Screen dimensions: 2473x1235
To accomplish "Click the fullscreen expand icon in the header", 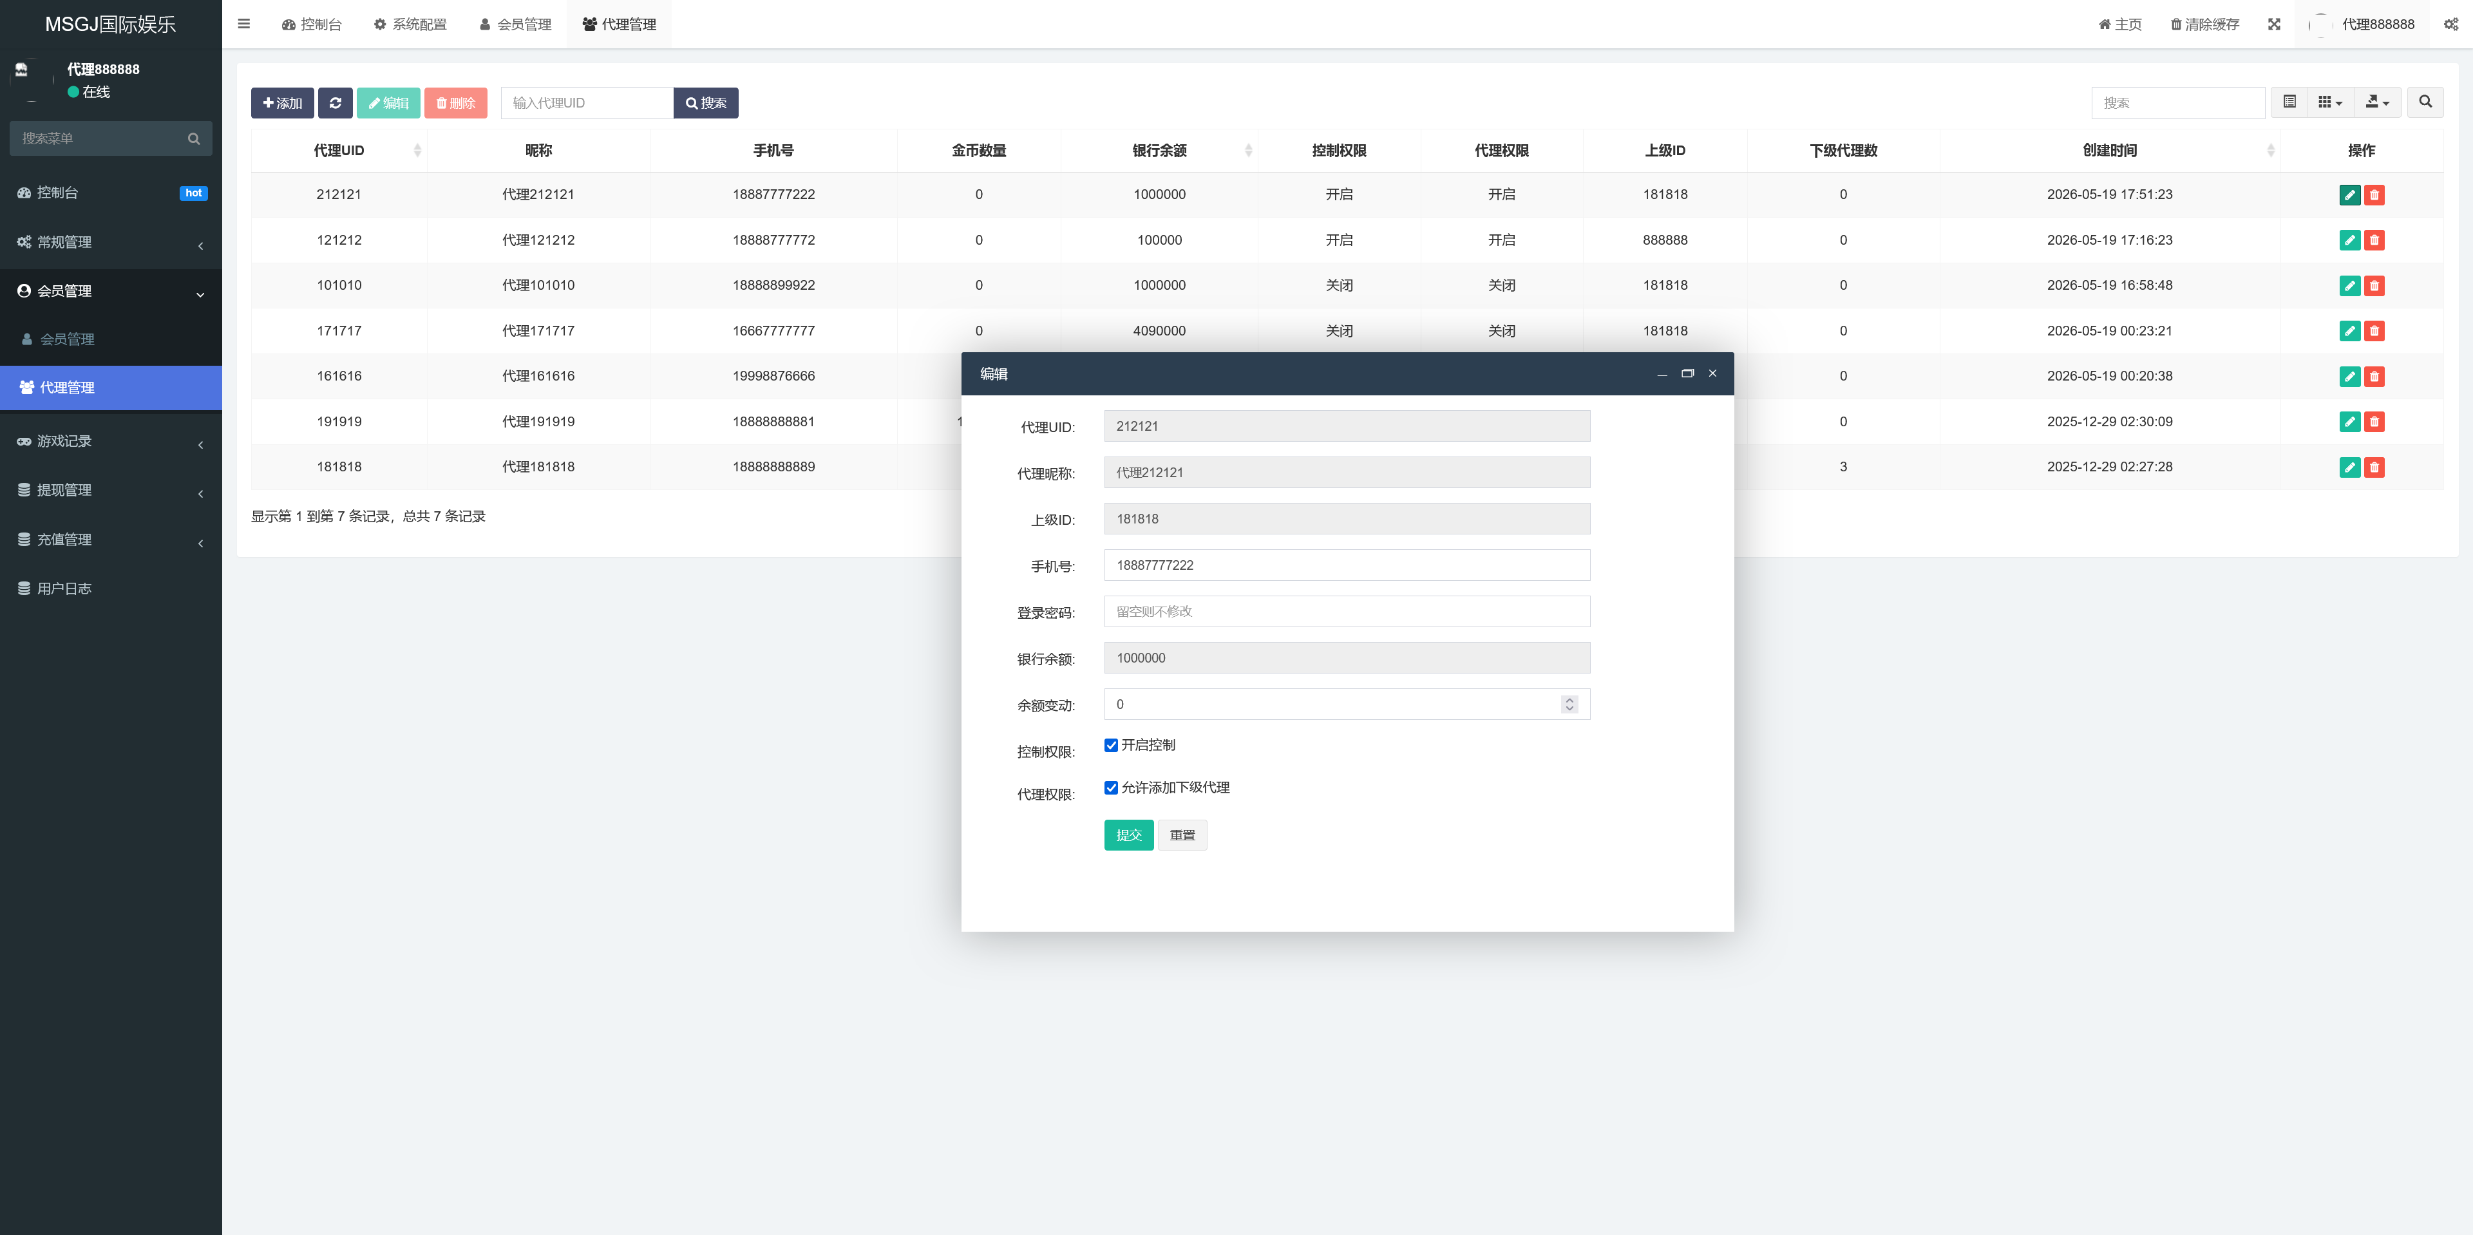I will coord(2274,24).
